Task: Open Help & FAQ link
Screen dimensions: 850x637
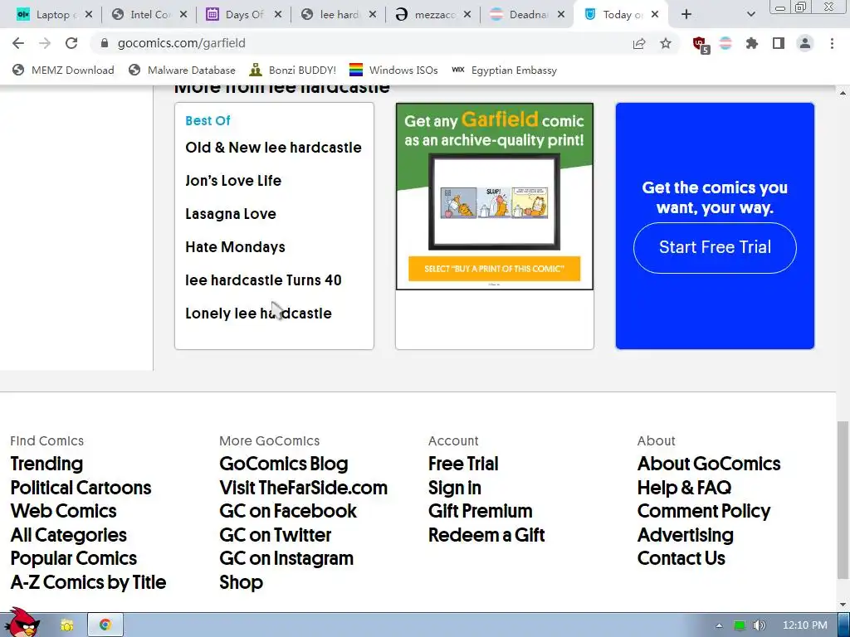Action: pyautogui.click(x=684, y=488)
